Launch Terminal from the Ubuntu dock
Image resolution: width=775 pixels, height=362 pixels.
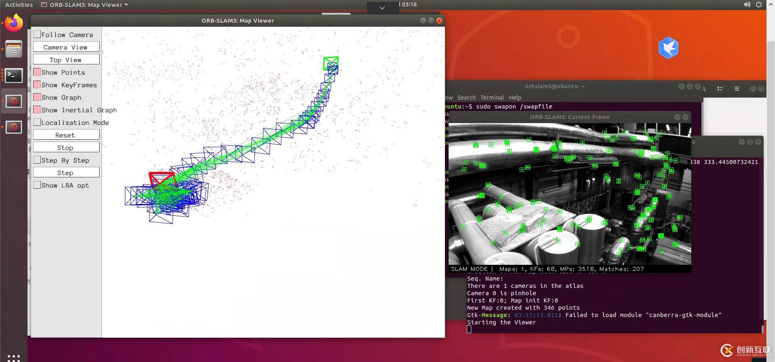click(x=14, y=75)
